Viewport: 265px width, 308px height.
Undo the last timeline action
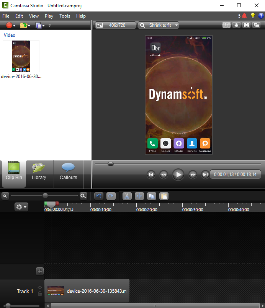pyautogui.click(x=99, y=196)
